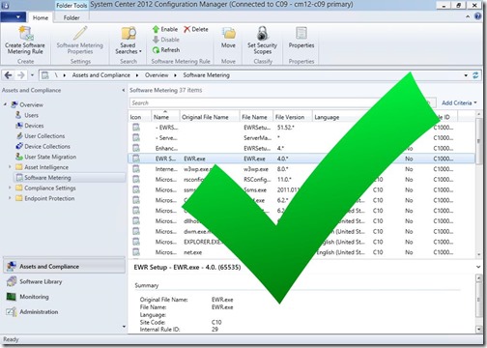Click the red Delete icon
Image resolution: width=487 pixels, height=348 pixels.
pyautogui.click(x=187, y=29)
